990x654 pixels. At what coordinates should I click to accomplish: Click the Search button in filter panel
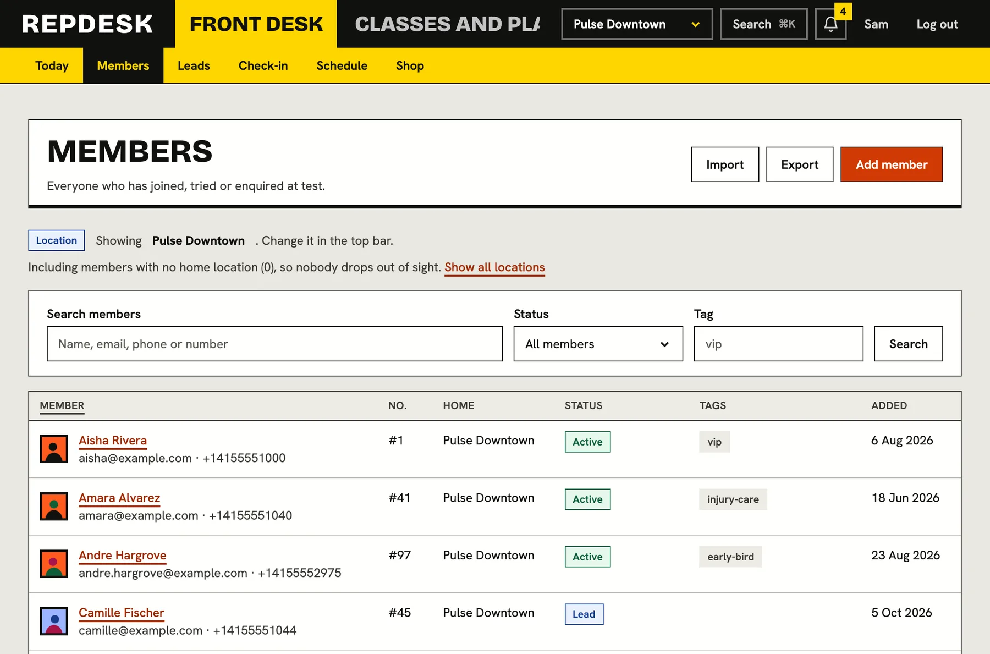[909, 344]
